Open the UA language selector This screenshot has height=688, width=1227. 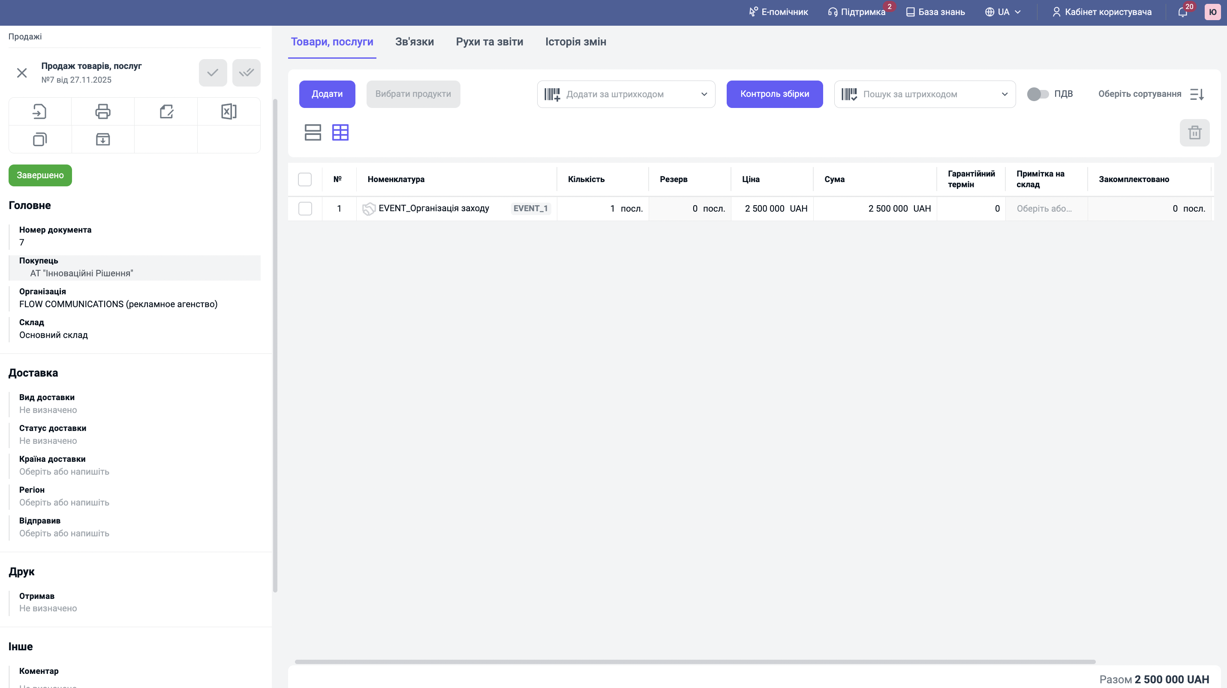[x=1003, y=12]
